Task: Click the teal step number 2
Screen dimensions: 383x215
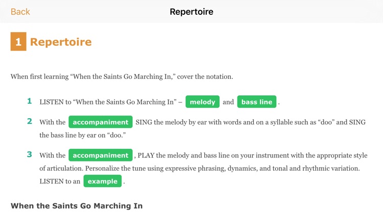Action: (x=30, y=121)
